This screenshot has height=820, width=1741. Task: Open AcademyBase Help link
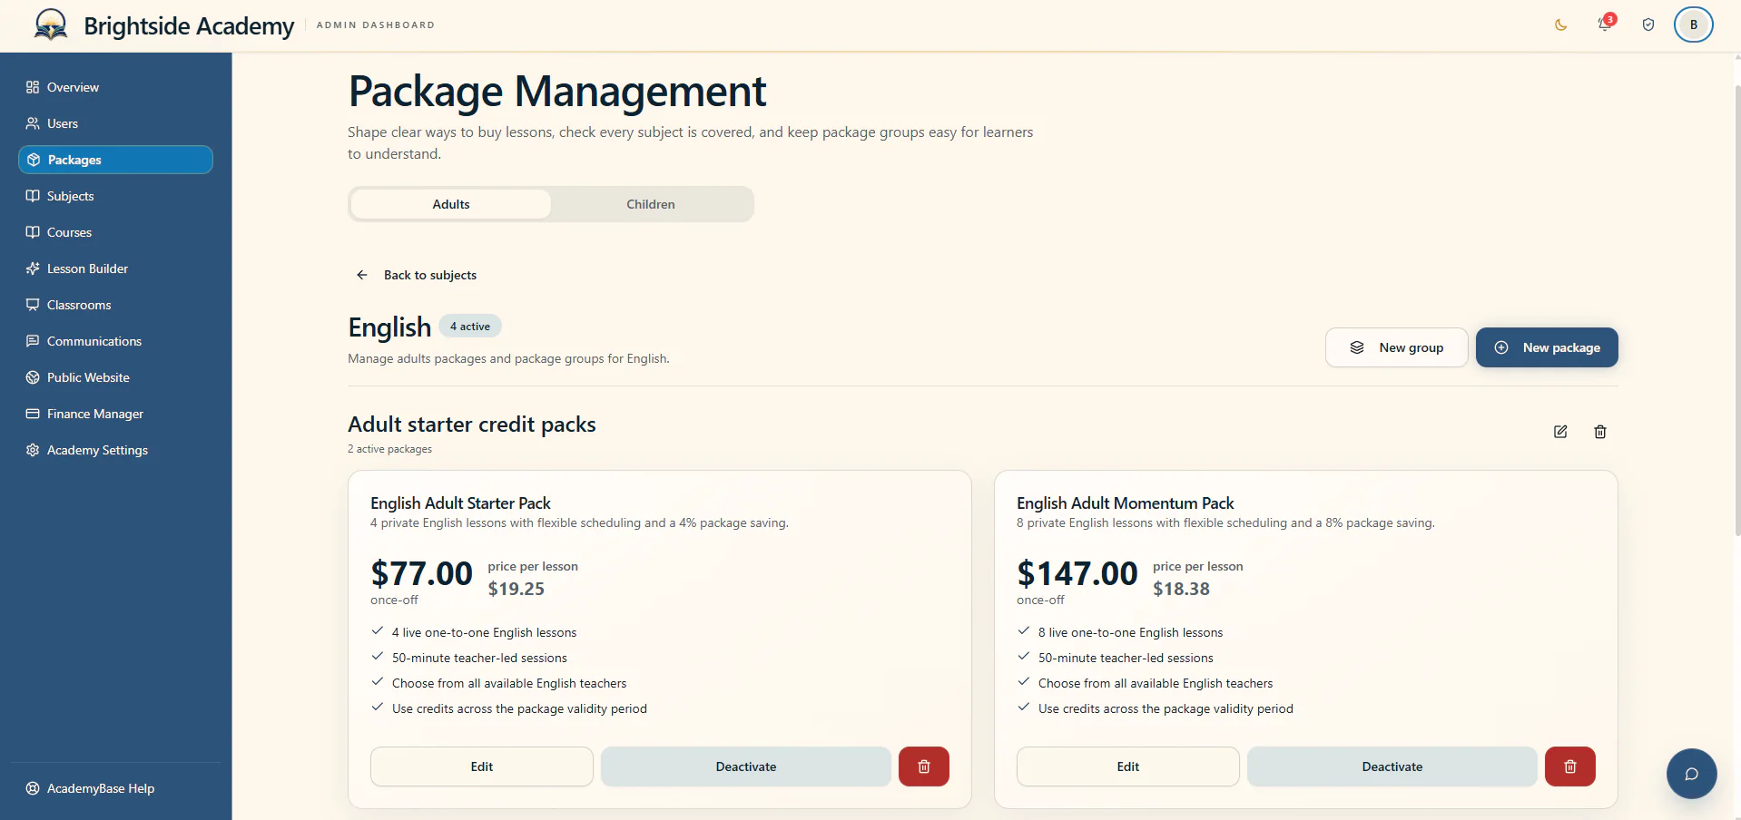pyautogui.click(x=115, y=788)
